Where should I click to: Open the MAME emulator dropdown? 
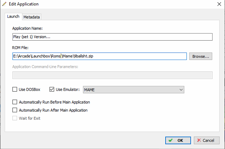point(133,90)
